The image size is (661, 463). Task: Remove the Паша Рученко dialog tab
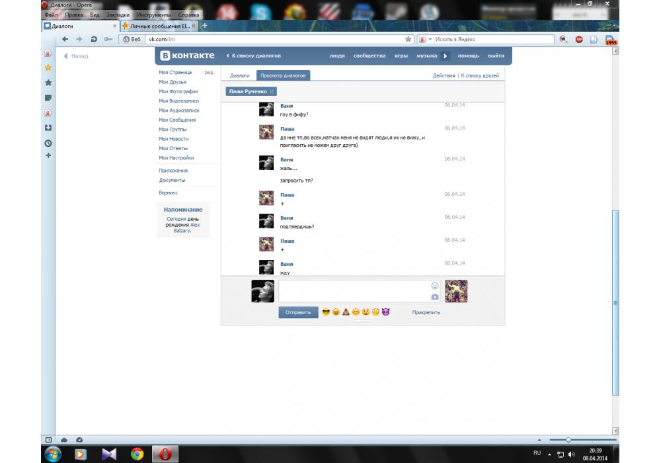click(272, 91)
